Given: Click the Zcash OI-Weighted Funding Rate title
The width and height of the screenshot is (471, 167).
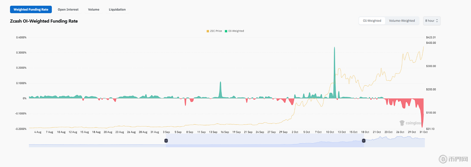Looking at the screenshot, I should [44, 21].
